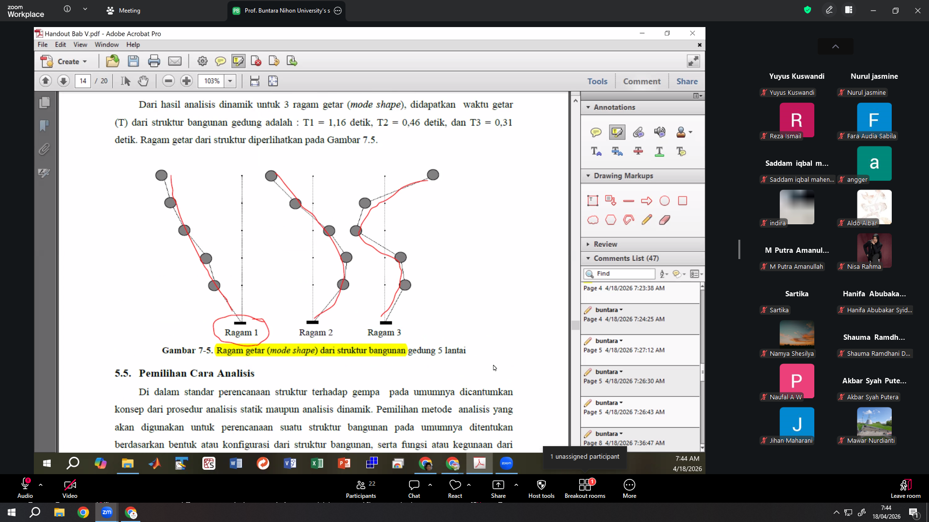Select the Underline text tool
The image size is (929, 522).
coord(659,152)
